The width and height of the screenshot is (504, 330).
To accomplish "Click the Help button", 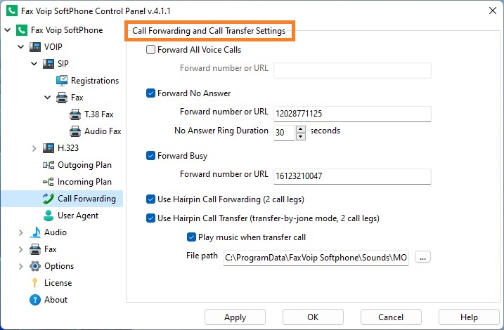I will click(469, 317).
